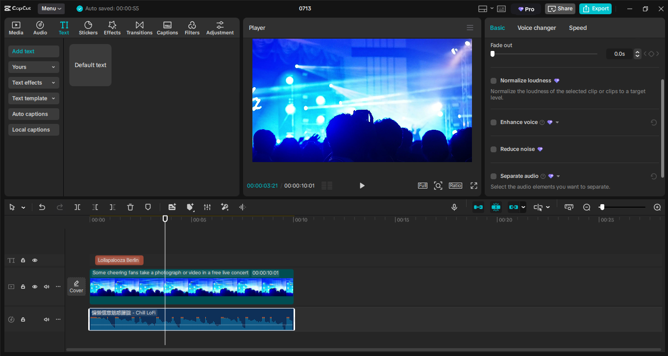Click the Export button
This screenshot has height=356, width=668.
tap(595, 8)
